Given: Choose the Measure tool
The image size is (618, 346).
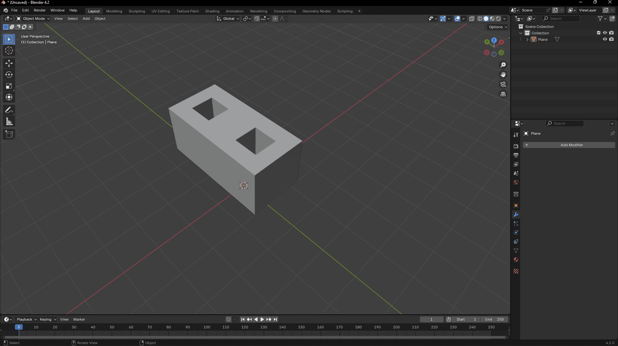Looking at the screenshot, I should 9,122.
